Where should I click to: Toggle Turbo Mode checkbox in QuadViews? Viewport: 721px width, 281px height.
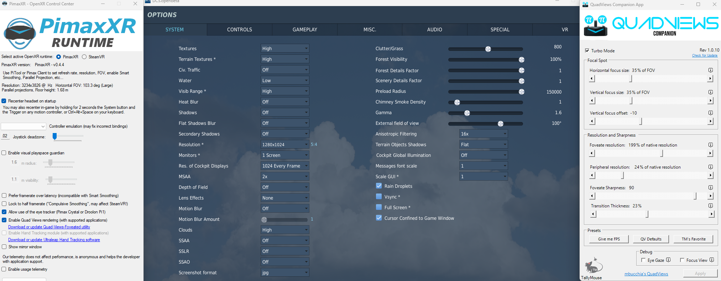pos(587,51)
